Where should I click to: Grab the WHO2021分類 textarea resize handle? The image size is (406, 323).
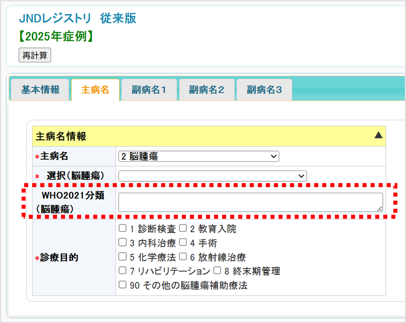[380, 209]
